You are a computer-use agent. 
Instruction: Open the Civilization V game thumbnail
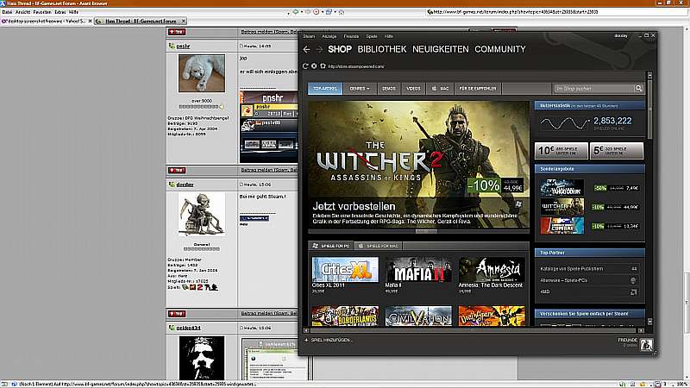418,316
